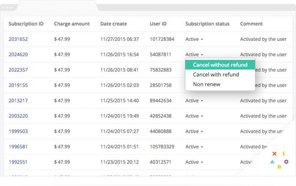Click date 11/27/2015 06:37
The image size is (296, 186).
120,39
